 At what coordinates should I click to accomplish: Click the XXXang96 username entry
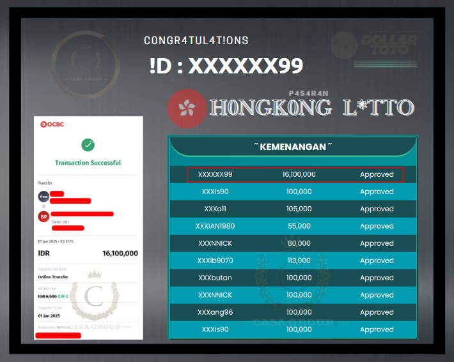pyautogui.click(x=215, y=312)
